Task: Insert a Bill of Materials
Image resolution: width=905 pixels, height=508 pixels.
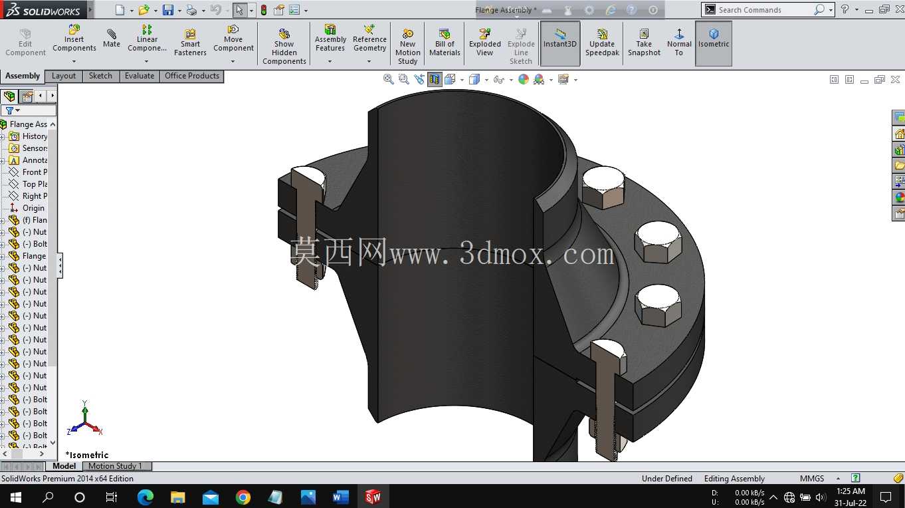Action: click(445, 43)
